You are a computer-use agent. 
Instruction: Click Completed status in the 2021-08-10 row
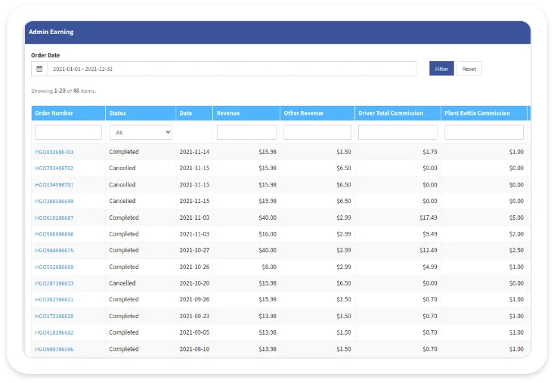coord(124,349)
